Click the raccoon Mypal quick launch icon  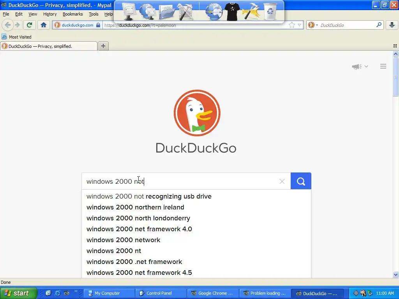click(x=67, y=293)
